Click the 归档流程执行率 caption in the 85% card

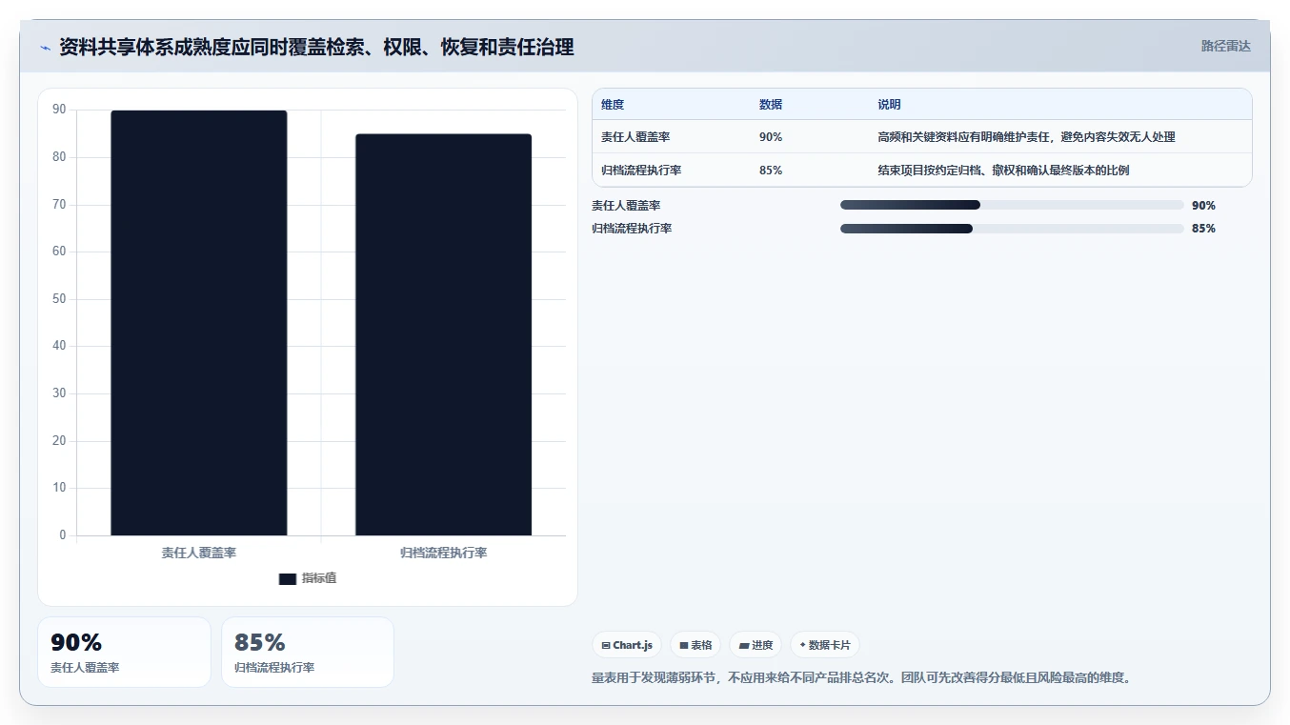(x=274, y=668)
